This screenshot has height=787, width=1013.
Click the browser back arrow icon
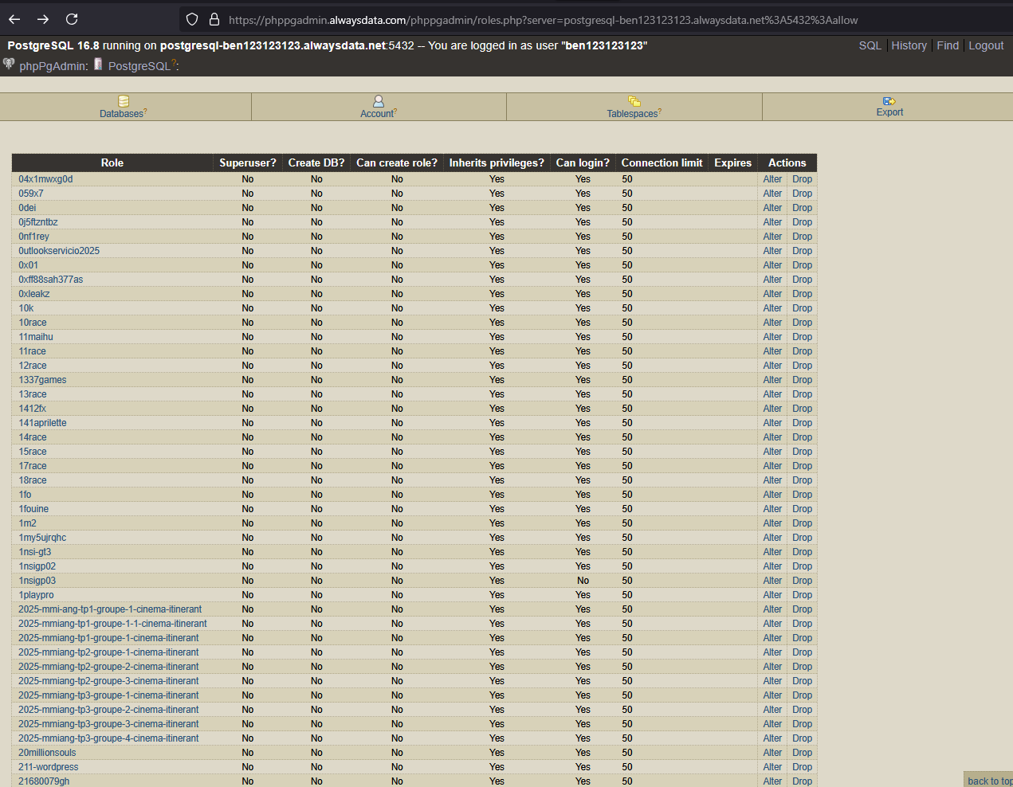pyautogui.click(x=14, y=19)
